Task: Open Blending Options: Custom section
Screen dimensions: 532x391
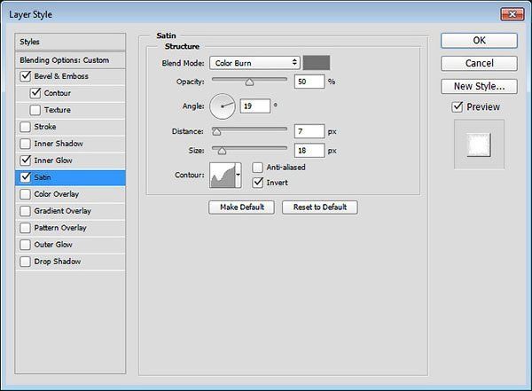Action: point(70,60)
